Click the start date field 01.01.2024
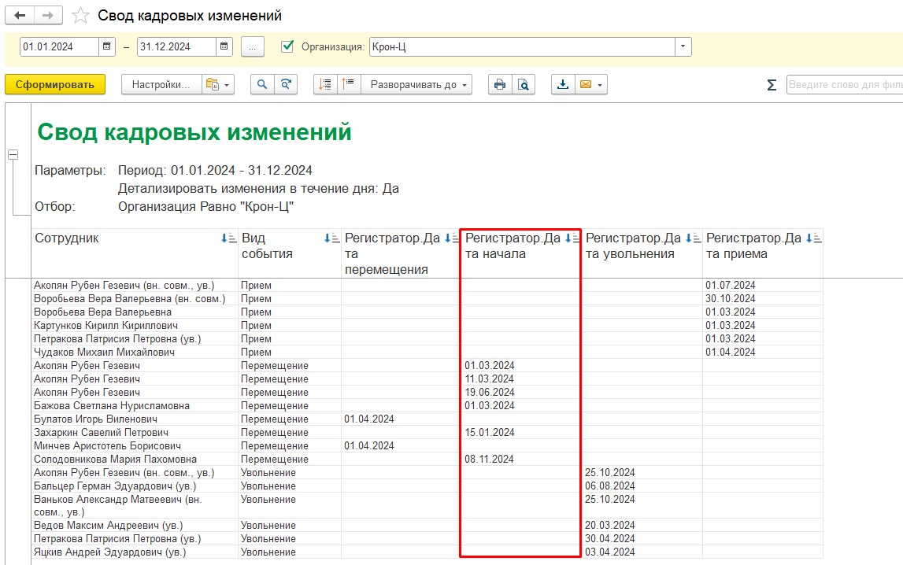 [x=59, y=46]
